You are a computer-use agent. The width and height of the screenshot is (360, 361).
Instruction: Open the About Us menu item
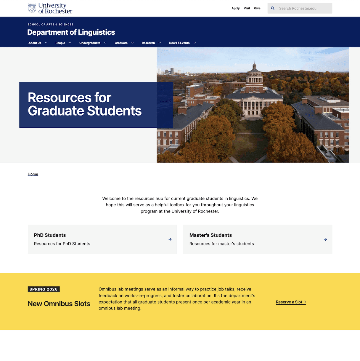point(35,43)
